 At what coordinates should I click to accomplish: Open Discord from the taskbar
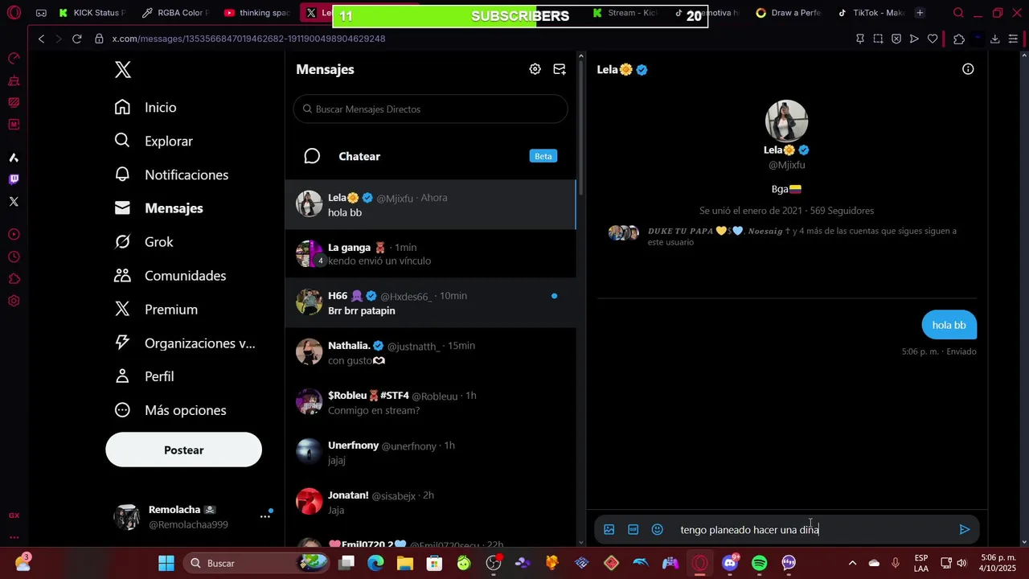(x=730, y=563)
